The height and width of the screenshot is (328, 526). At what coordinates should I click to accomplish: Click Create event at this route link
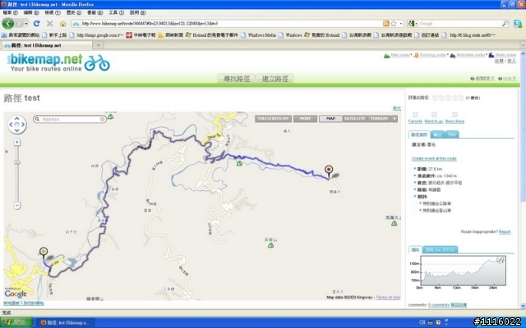pyautogui.click(x=434, y=158)
